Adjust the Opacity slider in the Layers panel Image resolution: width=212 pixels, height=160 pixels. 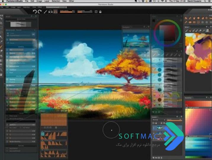(x=174, y=120)
